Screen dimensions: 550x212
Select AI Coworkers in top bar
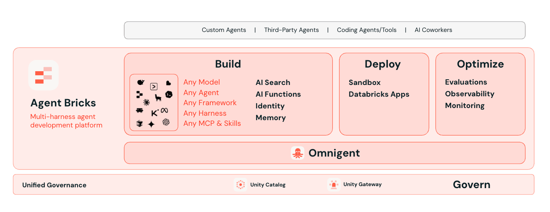434,30
